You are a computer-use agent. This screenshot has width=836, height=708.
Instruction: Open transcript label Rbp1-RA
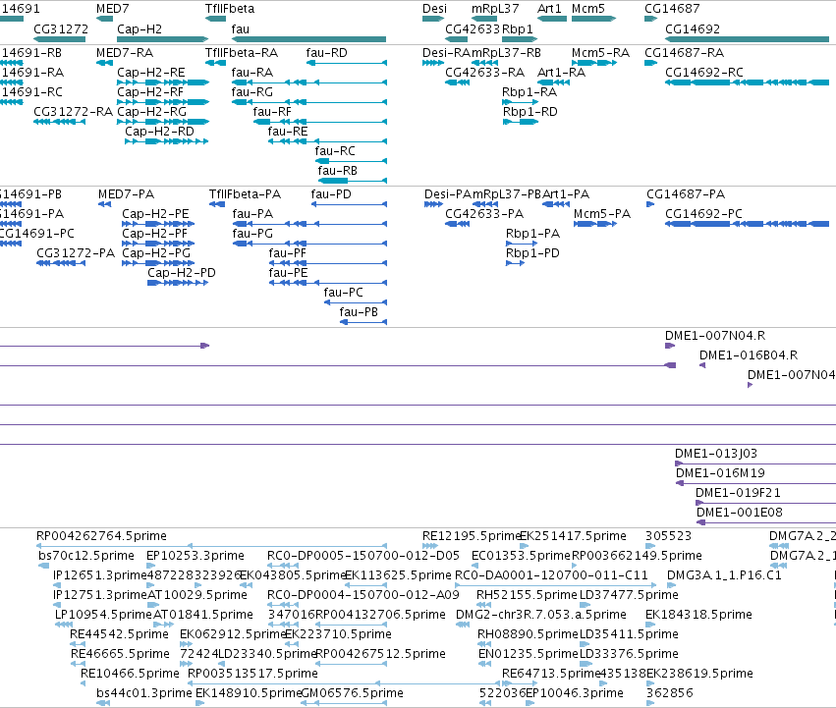[x=529, y=92]
